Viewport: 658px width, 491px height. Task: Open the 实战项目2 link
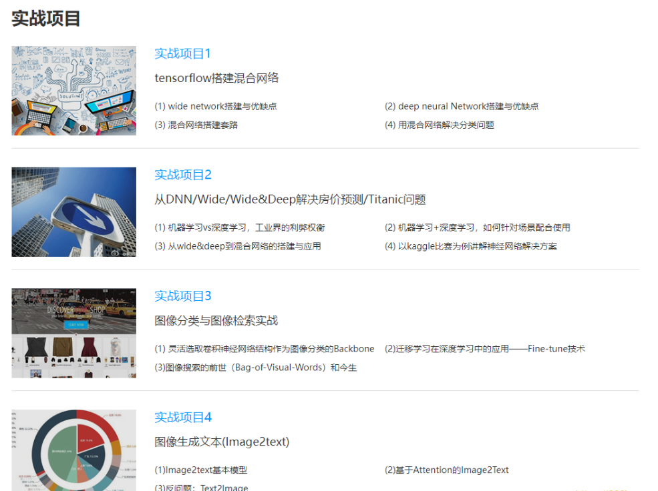(x=182, y=174)
